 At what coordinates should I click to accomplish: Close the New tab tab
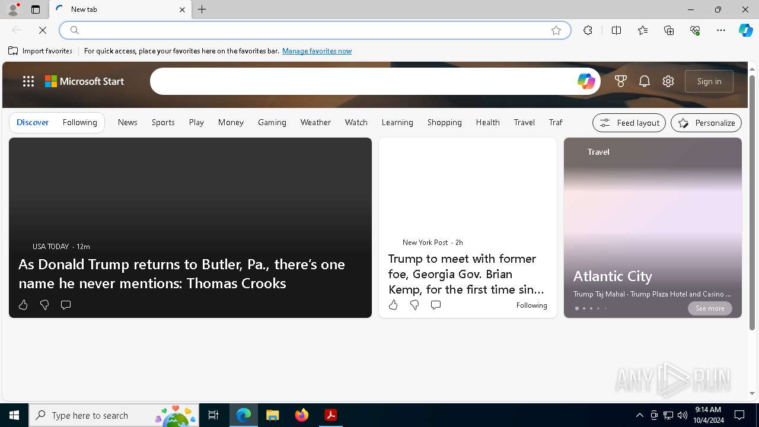[182, 9]
